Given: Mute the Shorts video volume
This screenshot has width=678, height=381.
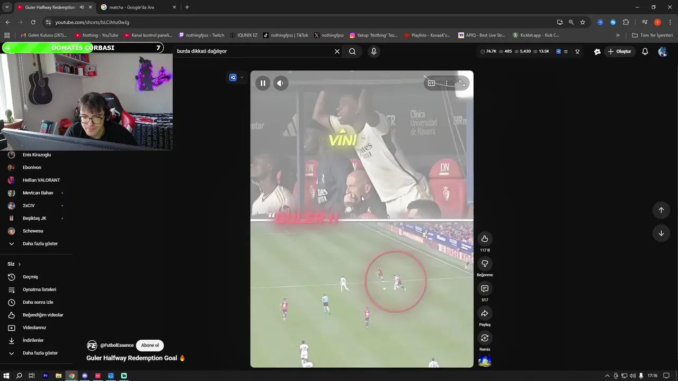Looking at the screenshot, I should coord(280,83).
